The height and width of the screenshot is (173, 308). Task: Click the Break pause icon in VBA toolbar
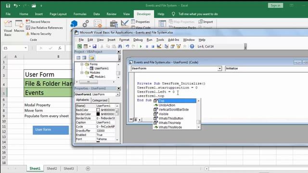pyautogui.click(x=147, y=47)
